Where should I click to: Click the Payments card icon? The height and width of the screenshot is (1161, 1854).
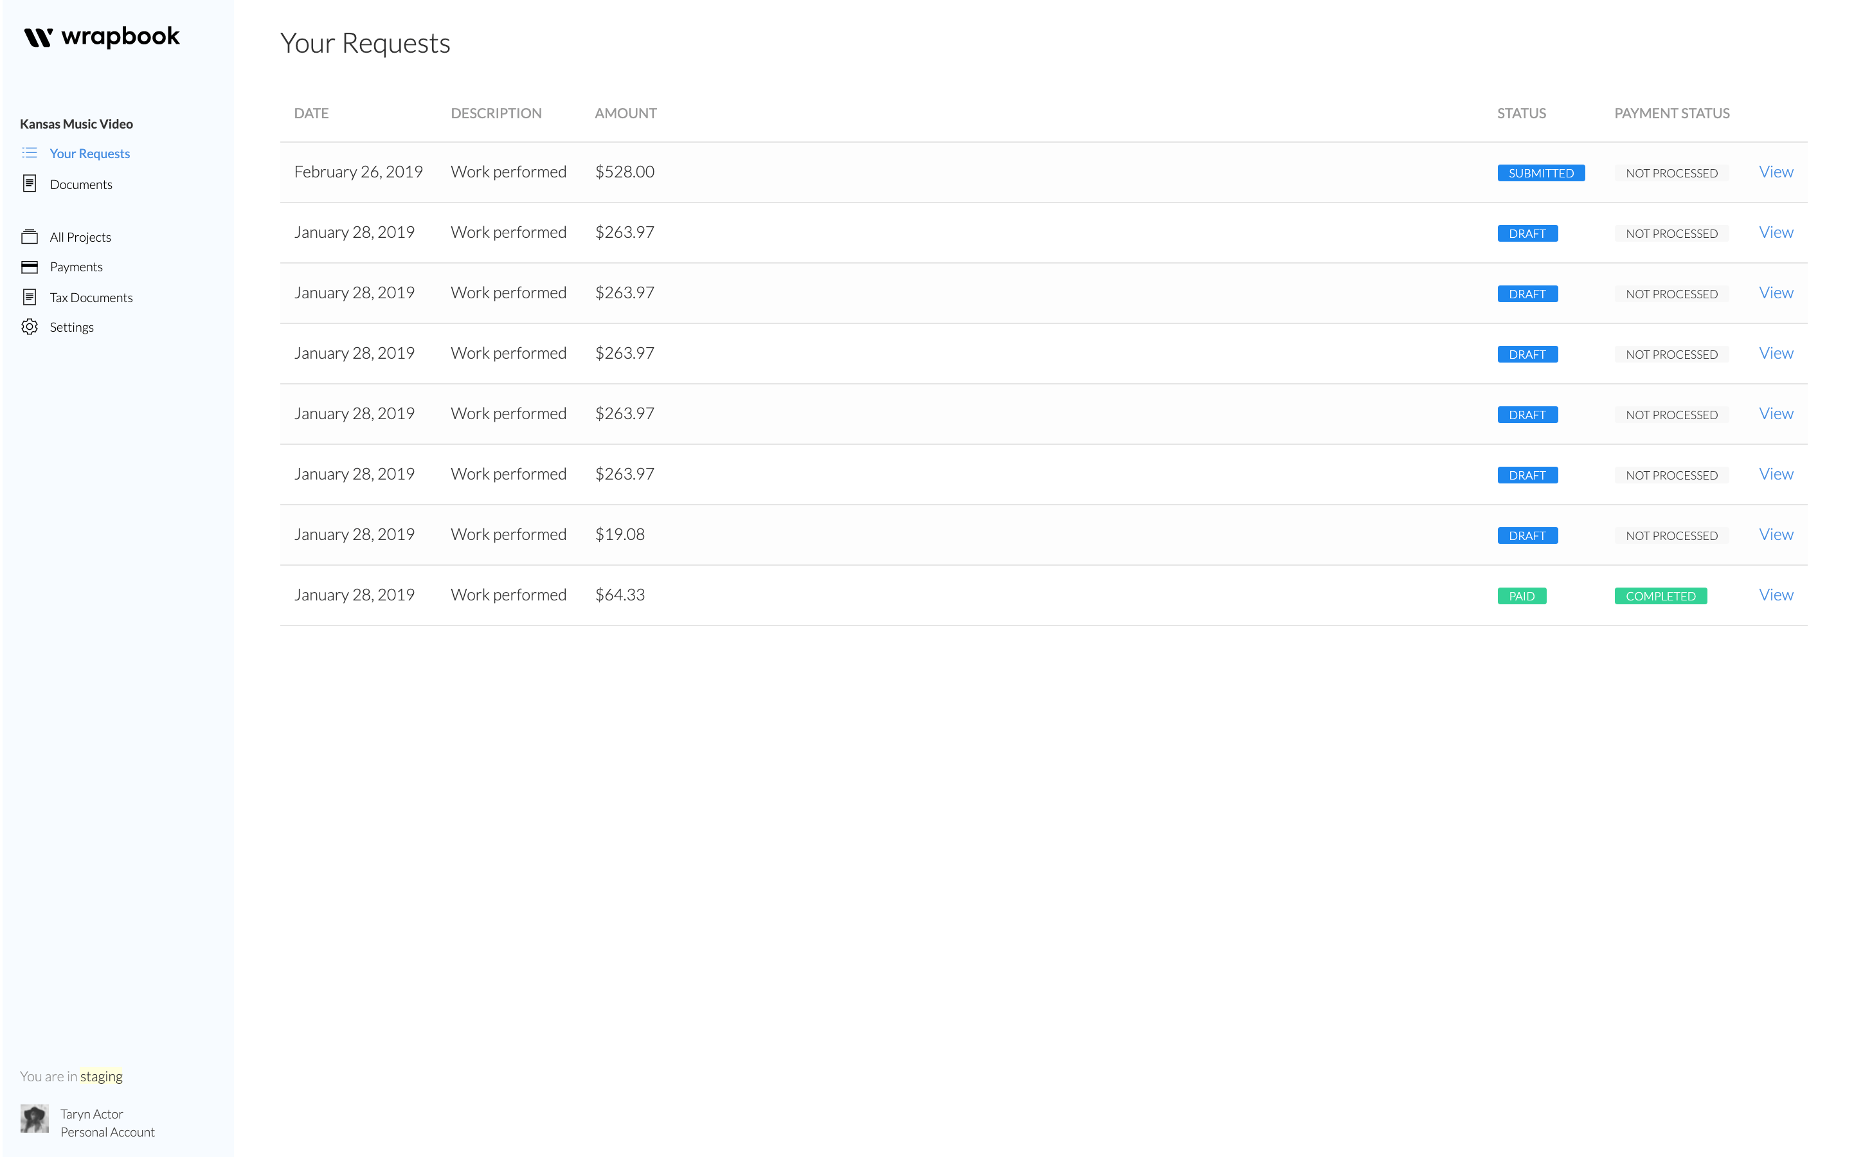(x=29, y=266)
